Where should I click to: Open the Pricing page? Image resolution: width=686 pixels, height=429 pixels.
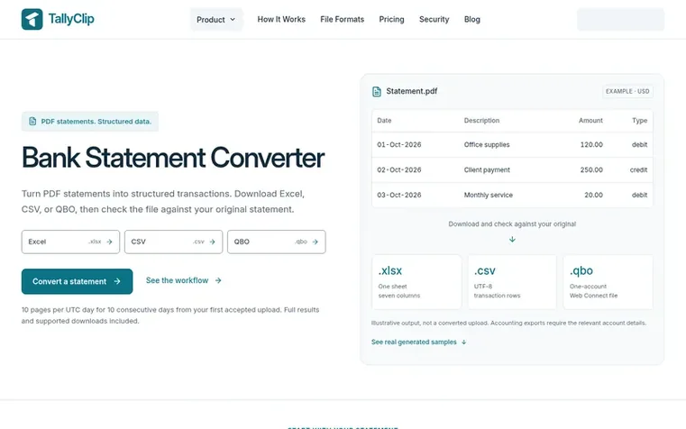coord(391,19)
